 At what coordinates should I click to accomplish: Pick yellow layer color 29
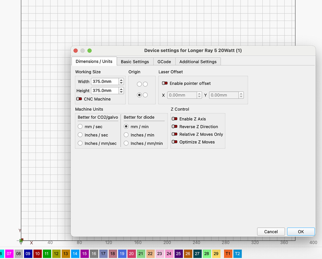(x=216, y=254)
